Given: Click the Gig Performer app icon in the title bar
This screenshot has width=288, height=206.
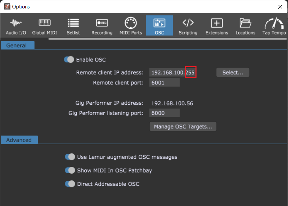Looking at the screenshot, I should tap(7, 6).
